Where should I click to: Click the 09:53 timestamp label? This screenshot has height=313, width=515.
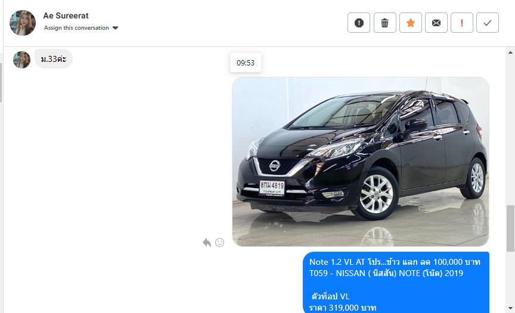246,62
